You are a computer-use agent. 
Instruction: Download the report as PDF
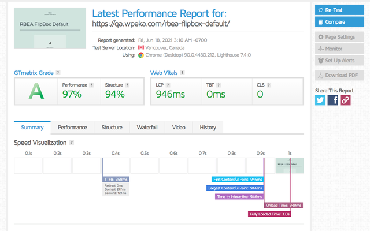coord(339,75)
